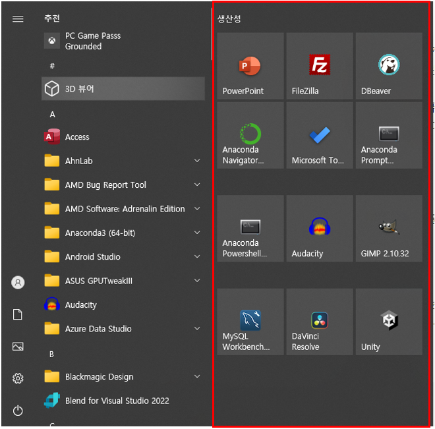Screen dimensions: 435x429
Task: Open the Blackmagic Design folder
Action: coord(123,376)
